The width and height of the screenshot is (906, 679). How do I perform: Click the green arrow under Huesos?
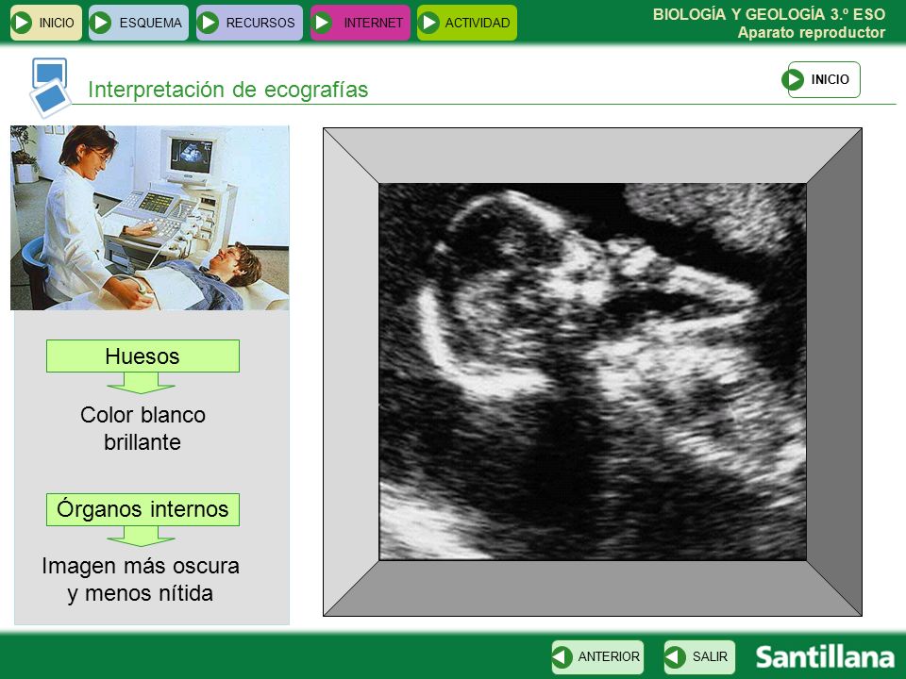coord(141,383)
